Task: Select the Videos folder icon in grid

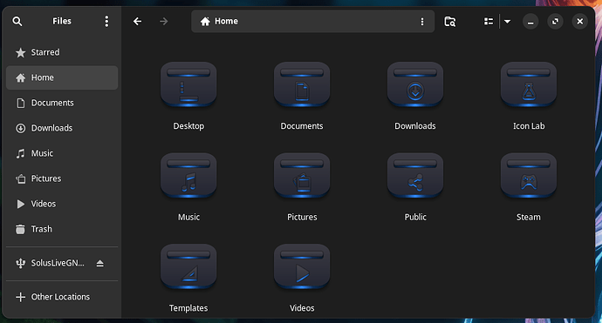Action: coord(302,267)
